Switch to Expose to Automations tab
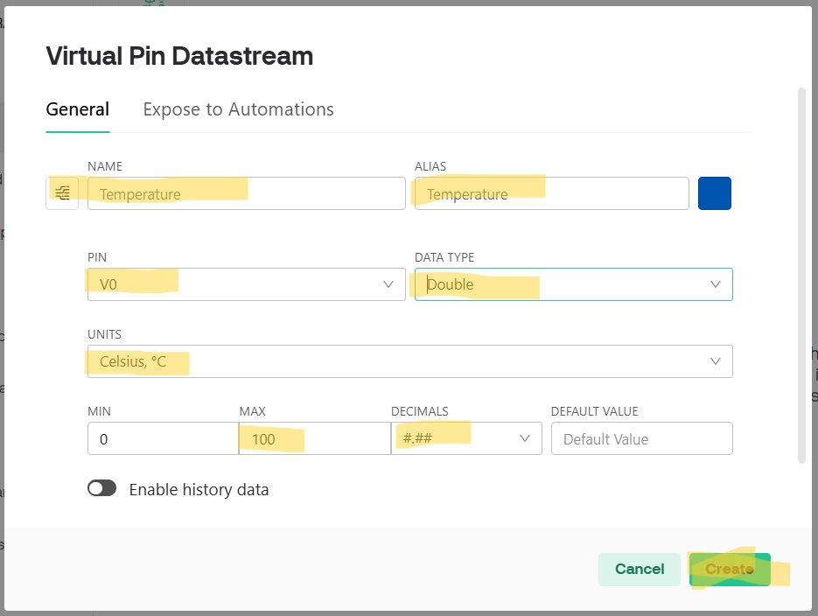 click(x=238, y=109)
